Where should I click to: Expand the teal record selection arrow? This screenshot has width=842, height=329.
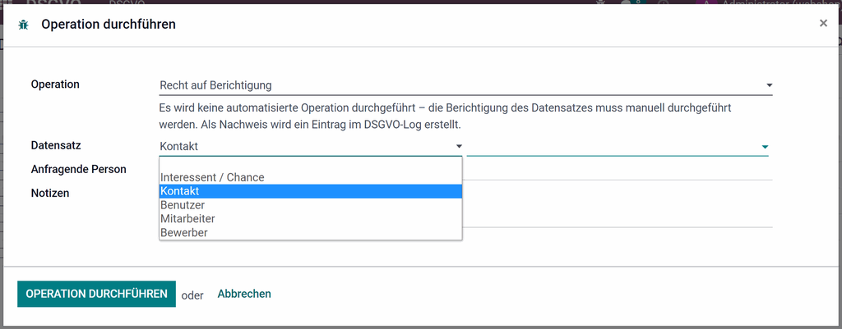tap(765, 147)
